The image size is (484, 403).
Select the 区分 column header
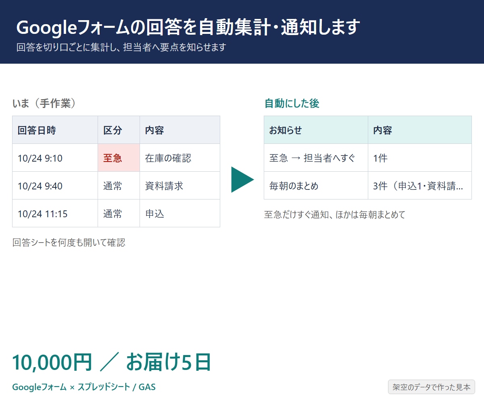(119, 130)
